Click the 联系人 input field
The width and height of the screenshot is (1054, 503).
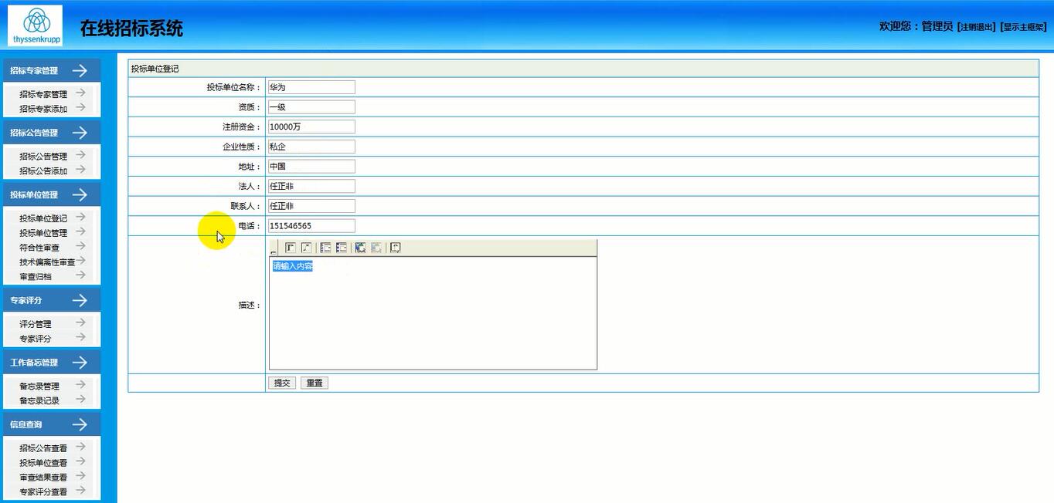311,206
